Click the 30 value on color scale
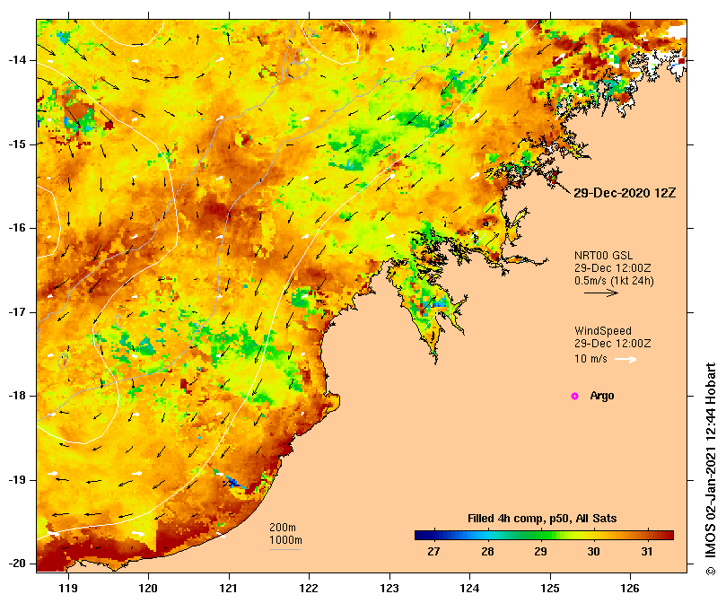Screen dimensions: 726x603 click(593, 552)
